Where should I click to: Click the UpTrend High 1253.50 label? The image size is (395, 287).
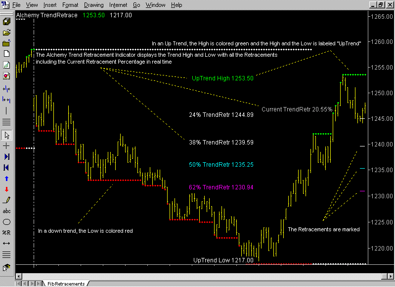pyautogui.click(x=222, y=78)
